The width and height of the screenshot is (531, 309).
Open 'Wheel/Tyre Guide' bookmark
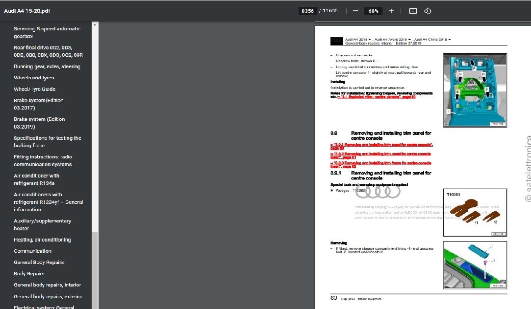tap(34, 89)
